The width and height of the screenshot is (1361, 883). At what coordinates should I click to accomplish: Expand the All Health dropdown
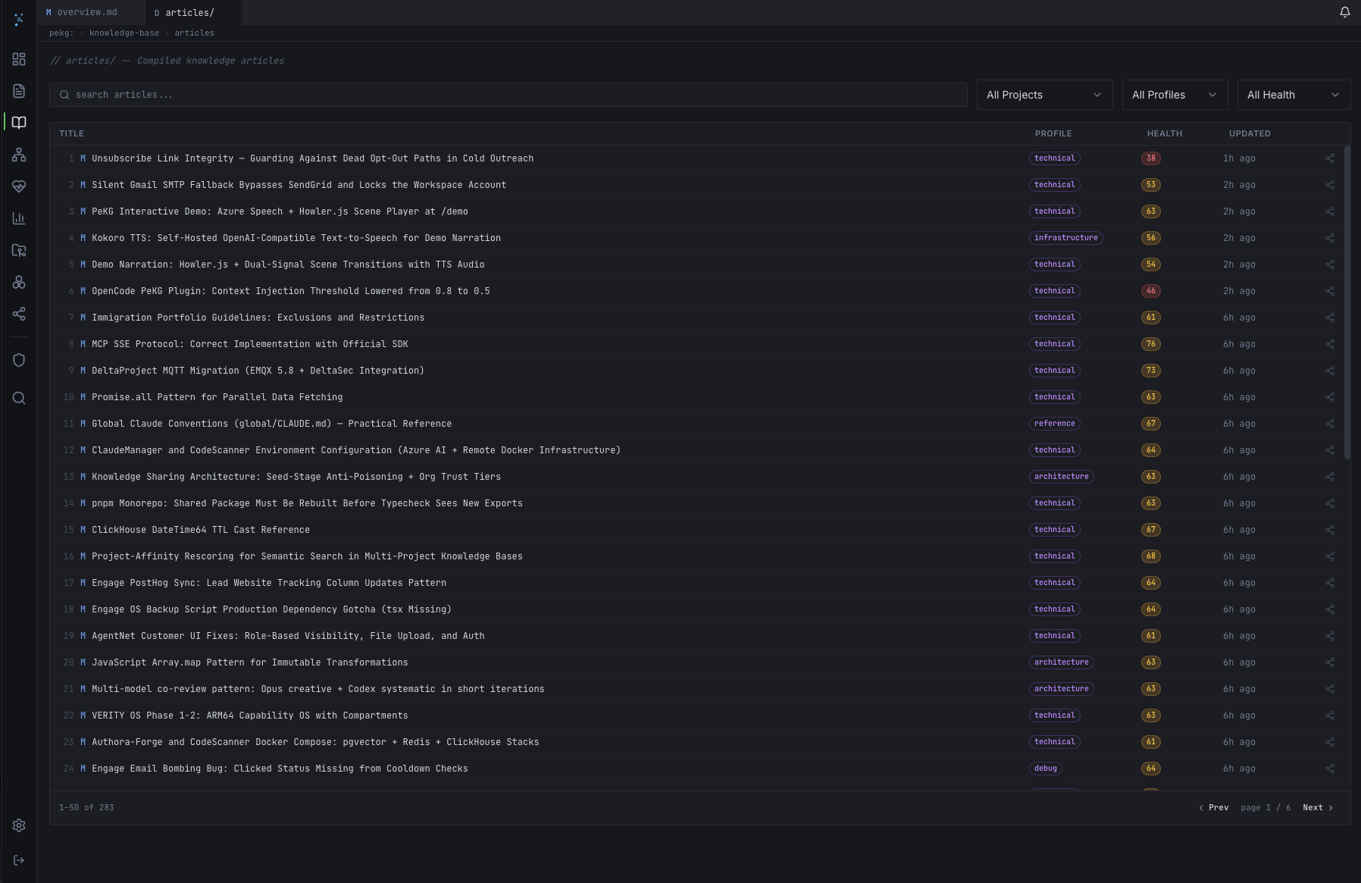pyautogui.click(x=1293, y=95)
